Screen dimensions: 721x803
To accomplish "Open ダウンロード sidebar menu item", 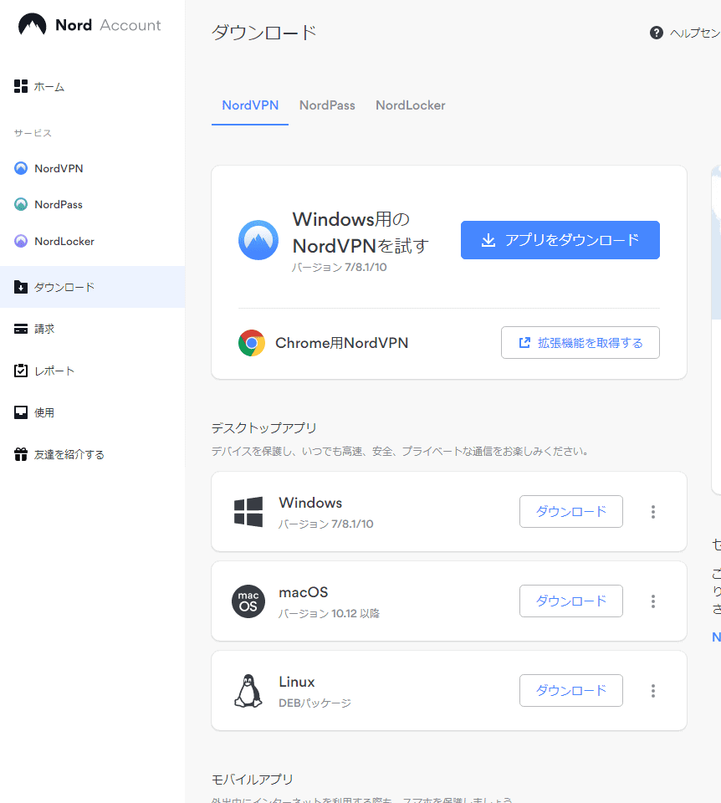I will pyautogui.click(x=92, y=287).
